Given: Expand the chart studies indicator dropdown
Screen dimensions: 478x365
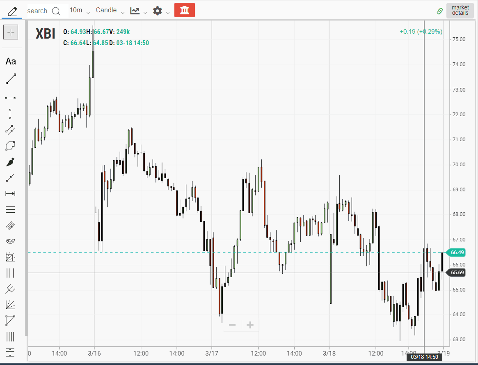Looking at the screenshot, I should point(138,11).
